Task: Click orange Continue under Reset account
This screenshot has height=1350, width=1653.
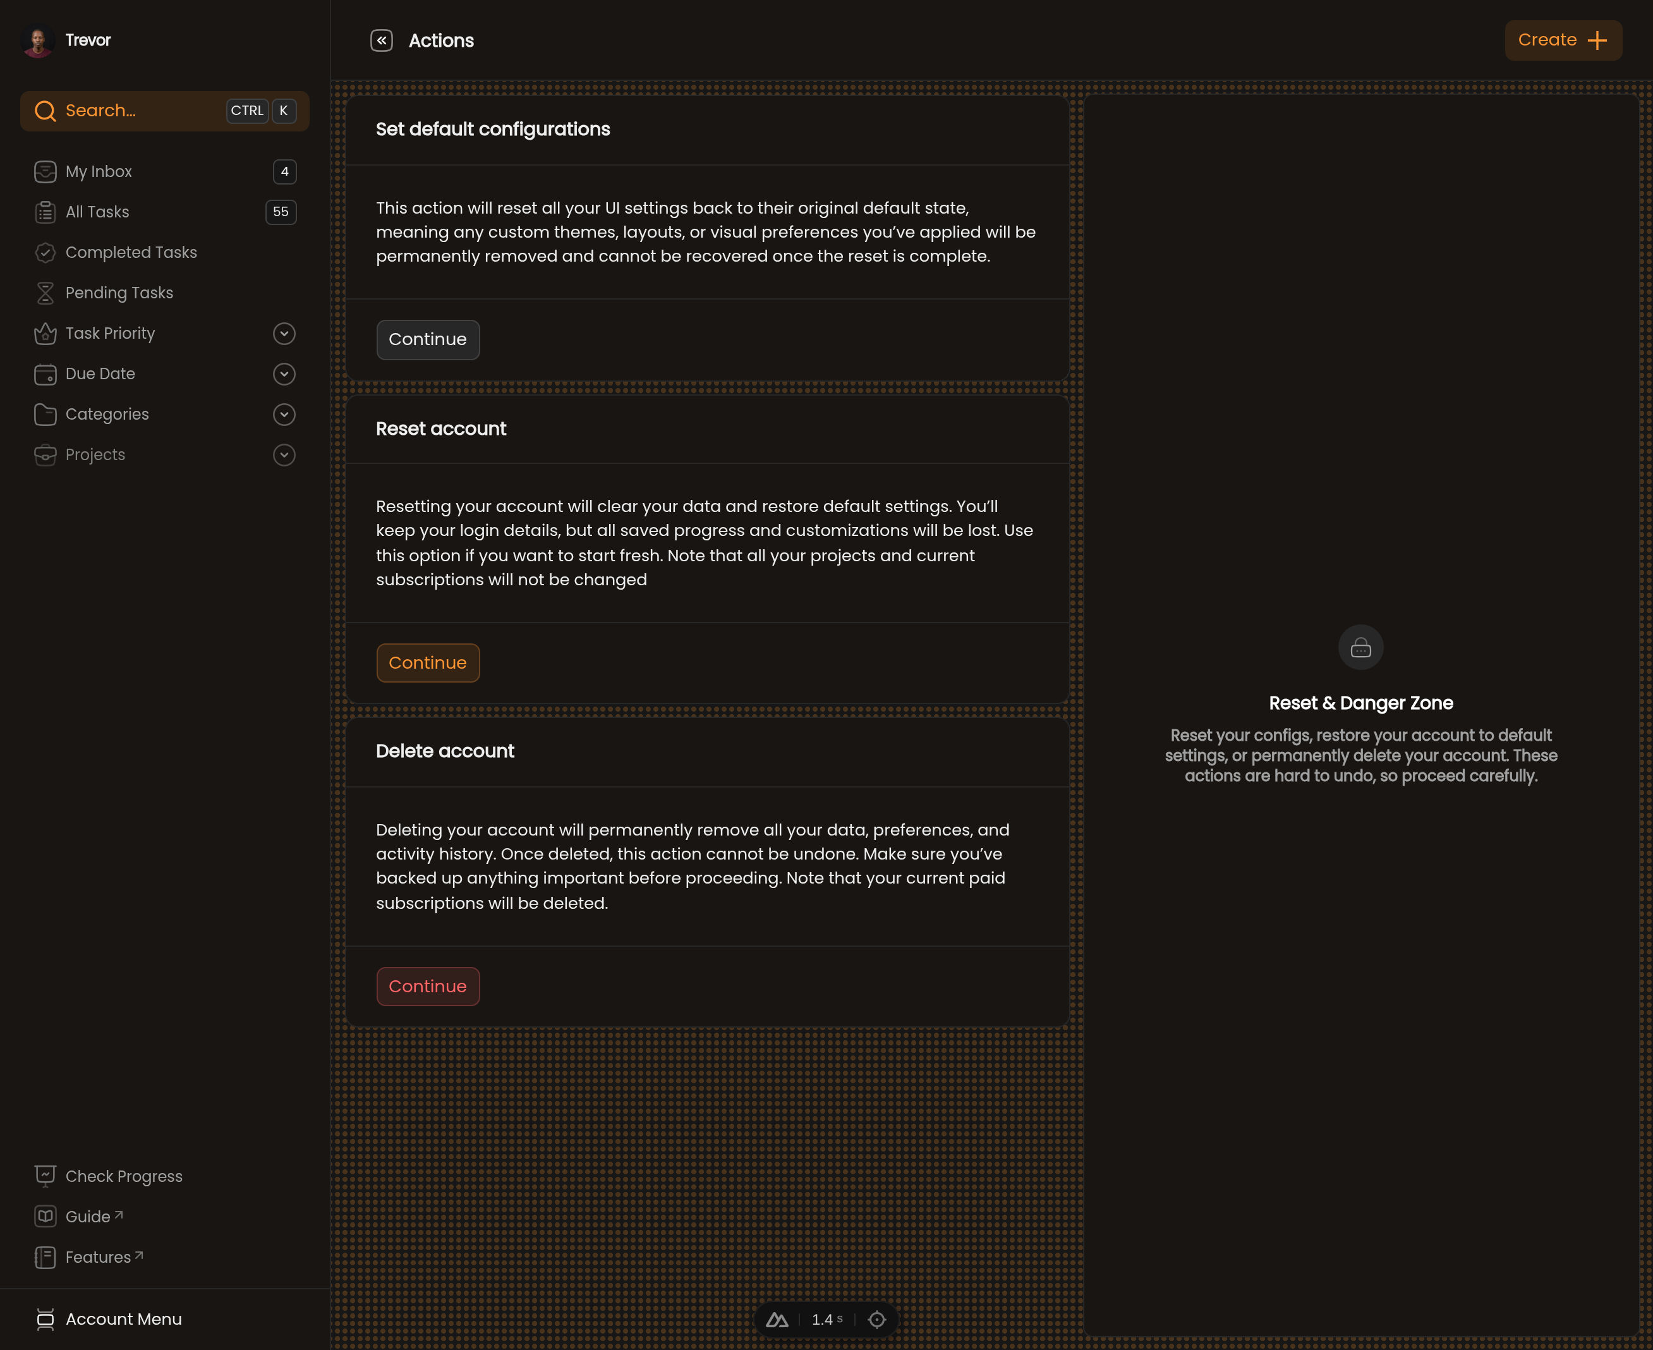Action: tap(428, 664)
